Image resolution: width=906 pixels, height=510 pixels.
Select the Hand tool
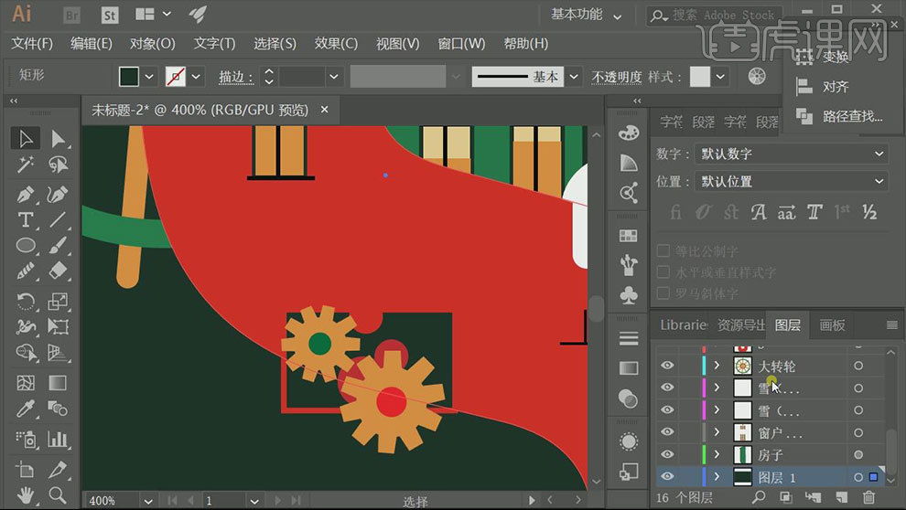[26, 495]
